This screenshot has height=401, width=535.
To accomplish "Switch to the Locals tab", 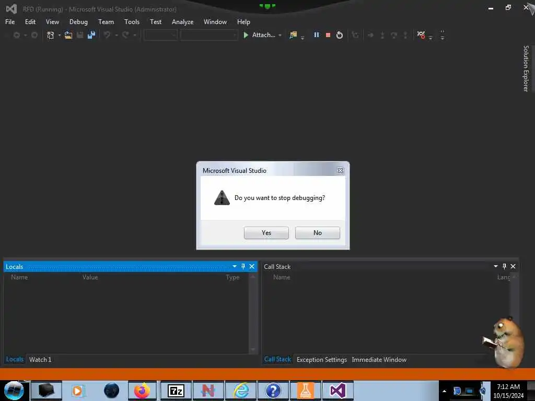I will 15,359.
